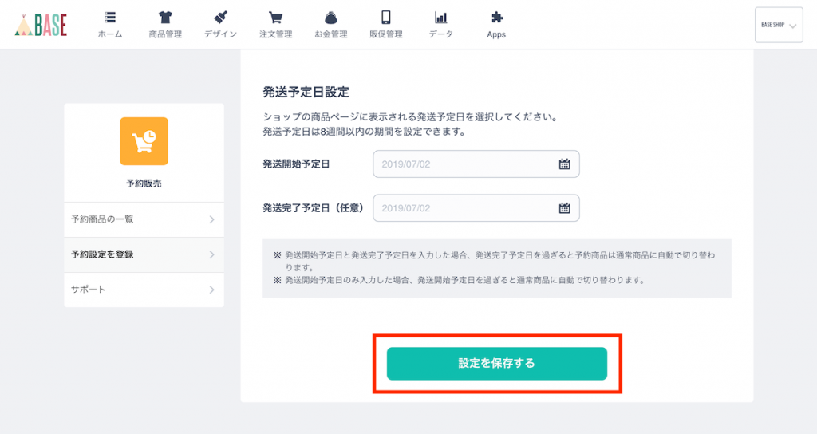817x434 pixels.
Task: Open the データ bar chart icon
Action: tap(440, 18)
